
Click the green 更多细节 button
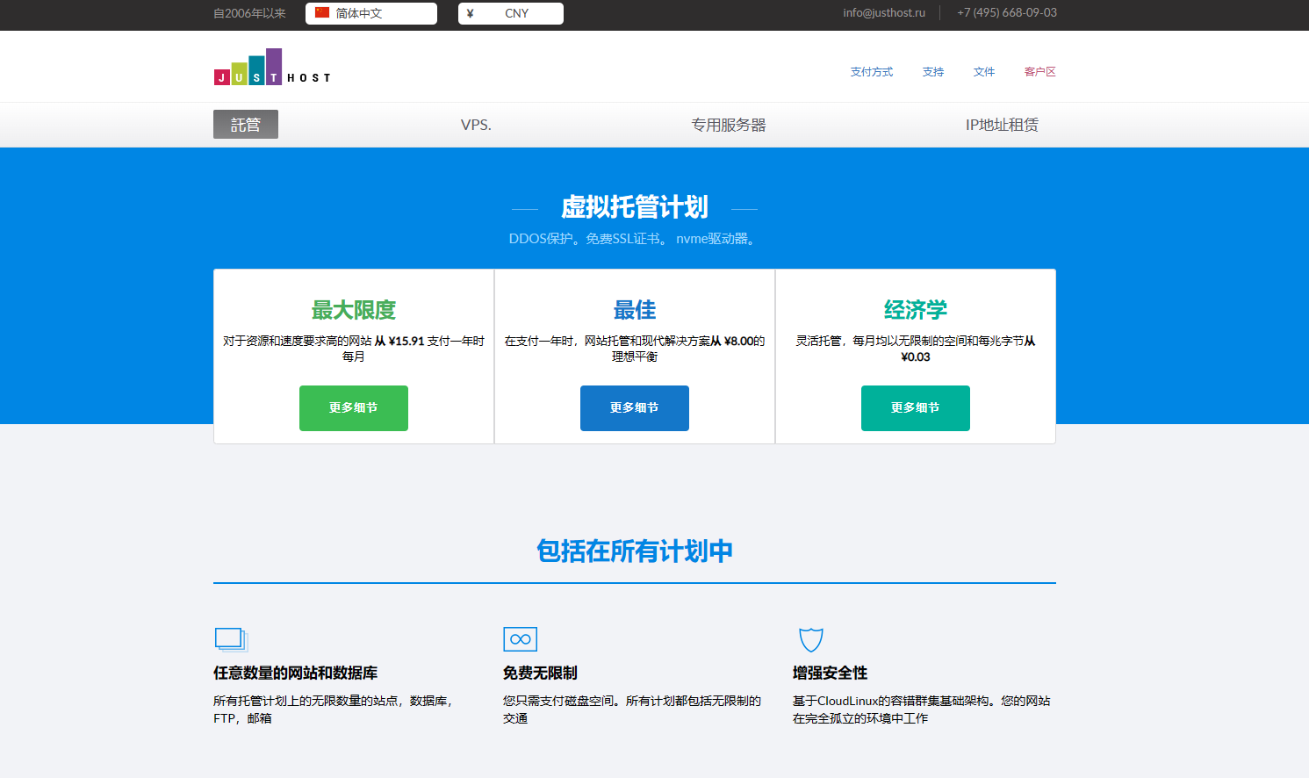354,408
